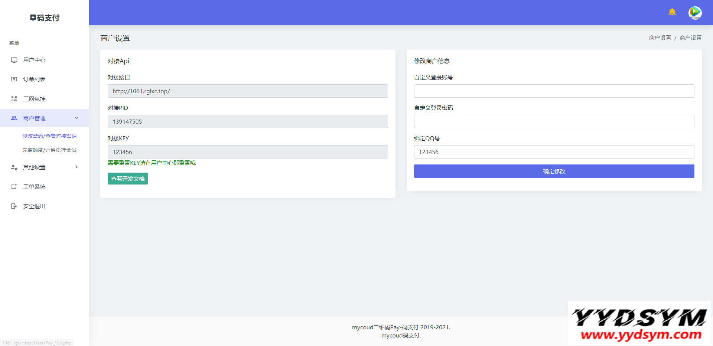Click the notification bell icon

click(x=672, y=12)
